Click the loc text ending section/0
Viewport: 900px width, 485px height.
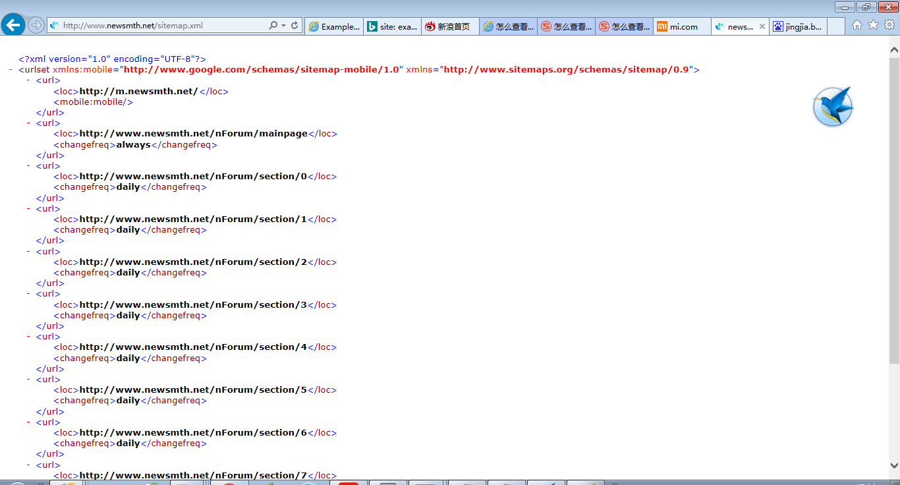tap(194, 176)
